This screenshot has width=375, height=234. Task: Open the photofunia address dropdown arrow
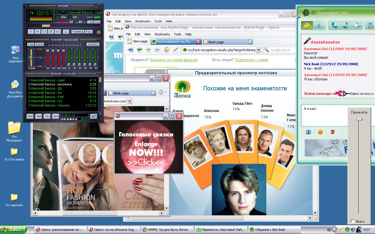click(x=129, y=101)
